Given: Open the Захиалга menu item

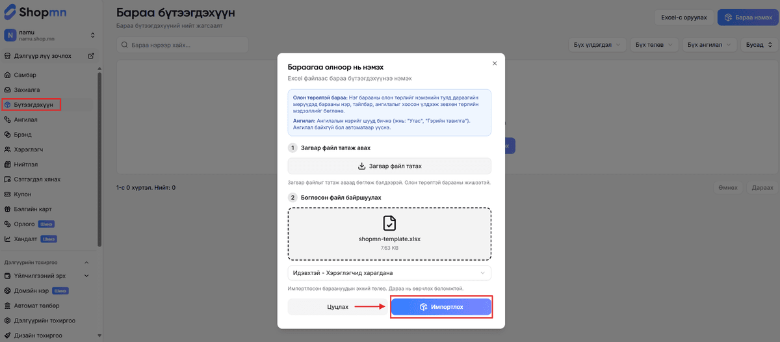Looking at the screenshot, I should point(27,90).
